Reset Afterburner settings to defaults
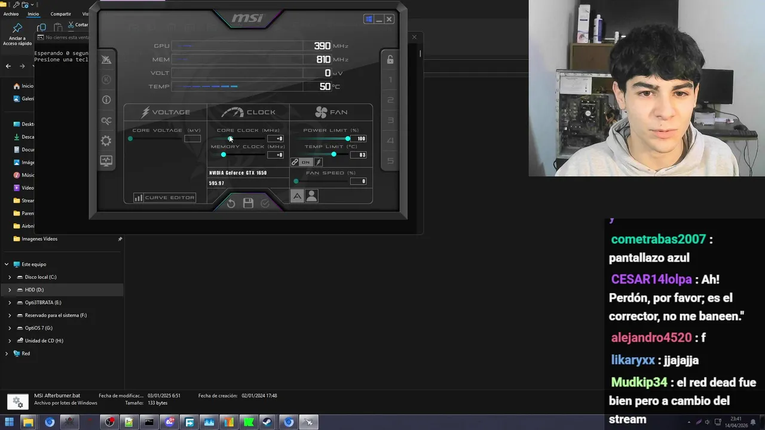This screenshot has width=765, height=430. click(x=231, y=204)
